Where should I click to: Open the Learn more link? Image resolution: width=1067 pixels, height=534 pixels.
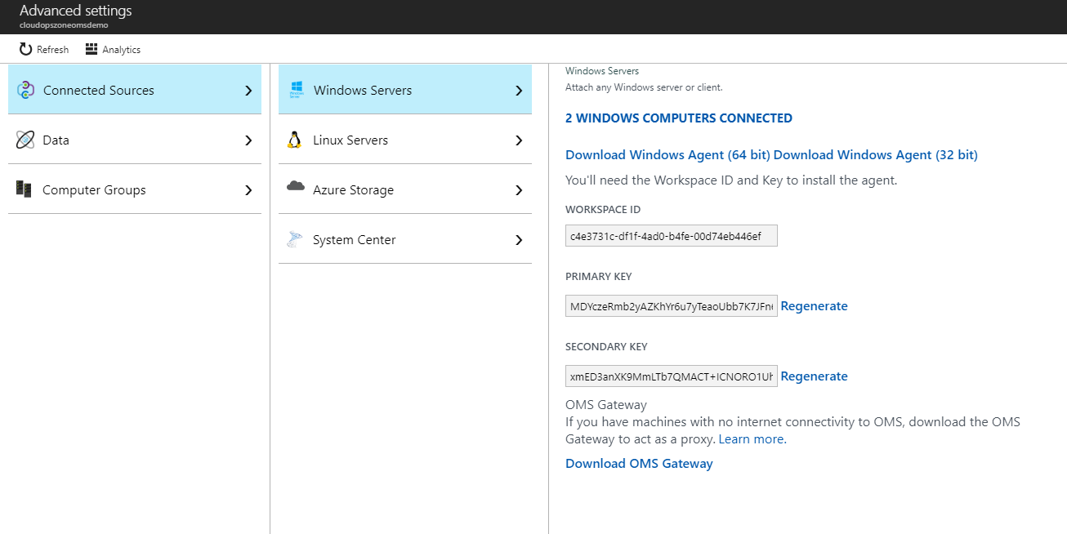pyautogui.click(x=752, y=439)
